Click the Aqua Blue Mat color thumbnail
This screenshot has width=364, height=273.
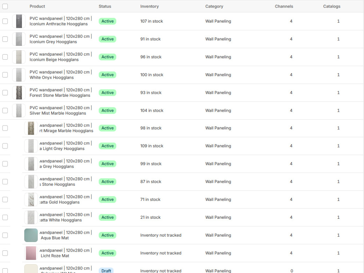pyautogui.click(x=31, y=235)
